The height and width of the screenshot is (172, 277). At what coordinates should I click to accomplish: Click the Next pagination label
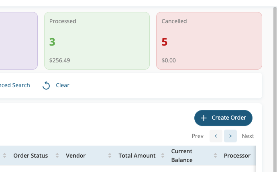248,136
